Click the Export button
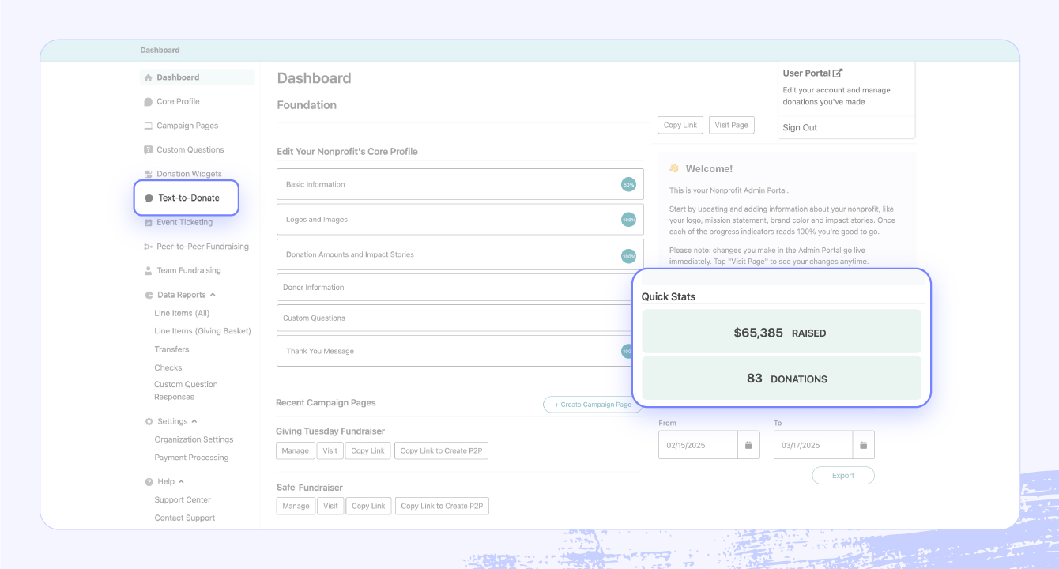Screen dimensions: 1059x569 (x=843, y=475)
